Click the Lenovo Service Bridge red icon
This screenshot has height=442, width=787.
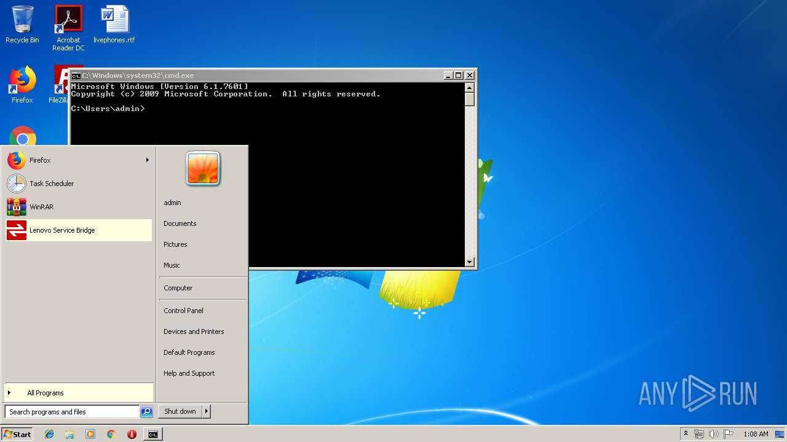click(x=17, y=230)
